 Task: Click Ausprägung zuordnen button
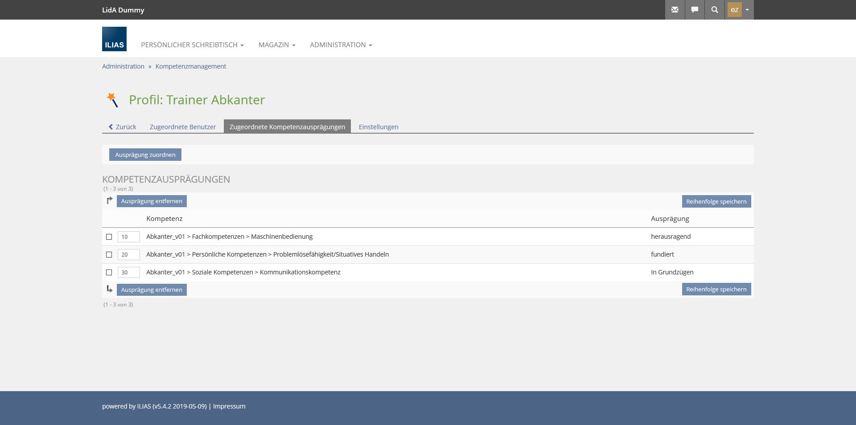[x=145, y=155]
